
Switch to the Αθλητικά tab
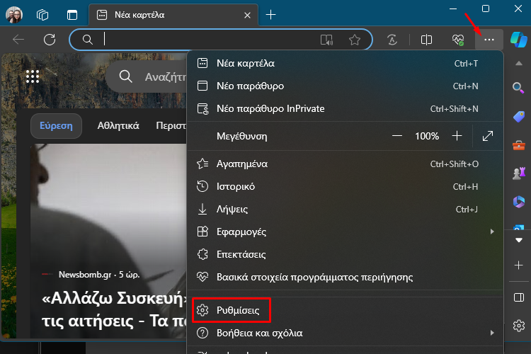(118, 126)
